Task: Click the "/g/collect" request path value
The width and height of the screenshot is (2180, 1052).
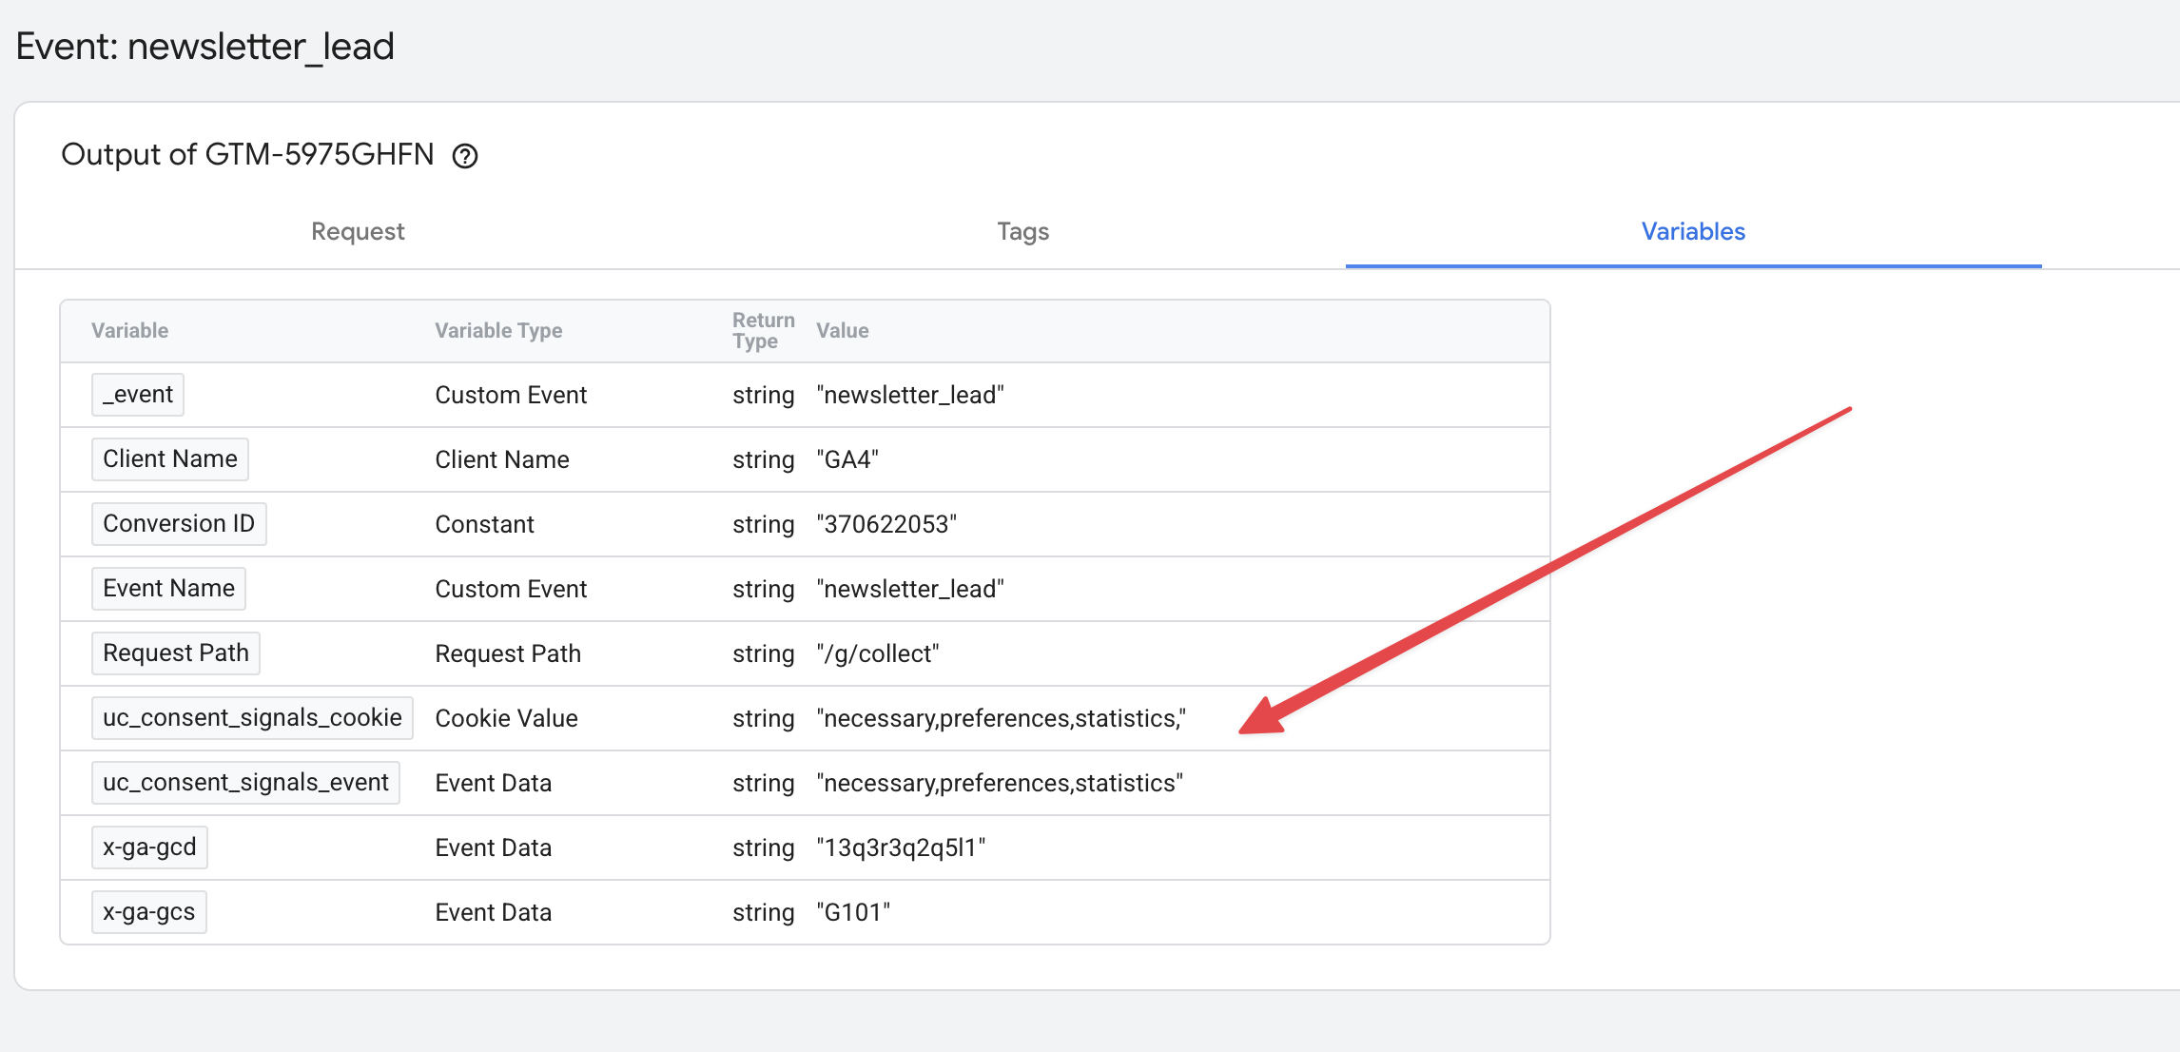Action: [x=877, y=653]
